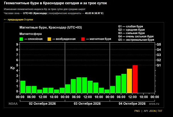The image size is (173, 117).
Task: Click the Магнитосфера legend heading
Action: click(x=30, y=34)
